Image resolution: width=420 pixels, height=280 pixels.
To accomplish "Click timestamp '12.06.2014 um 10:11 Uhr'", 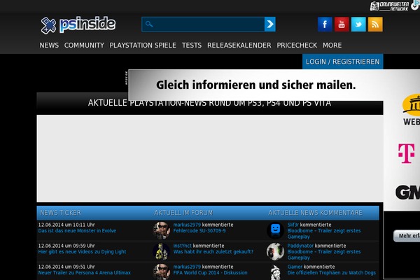I will [x=66, y=225].
